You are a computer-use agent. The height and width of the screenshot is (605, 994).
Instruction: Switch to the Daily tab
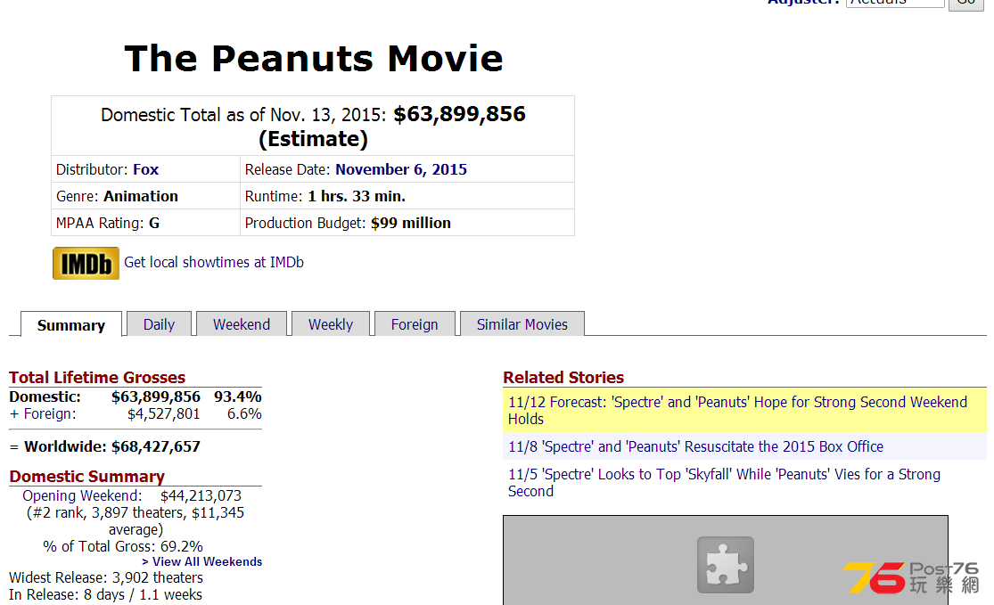tap(159, 324)
